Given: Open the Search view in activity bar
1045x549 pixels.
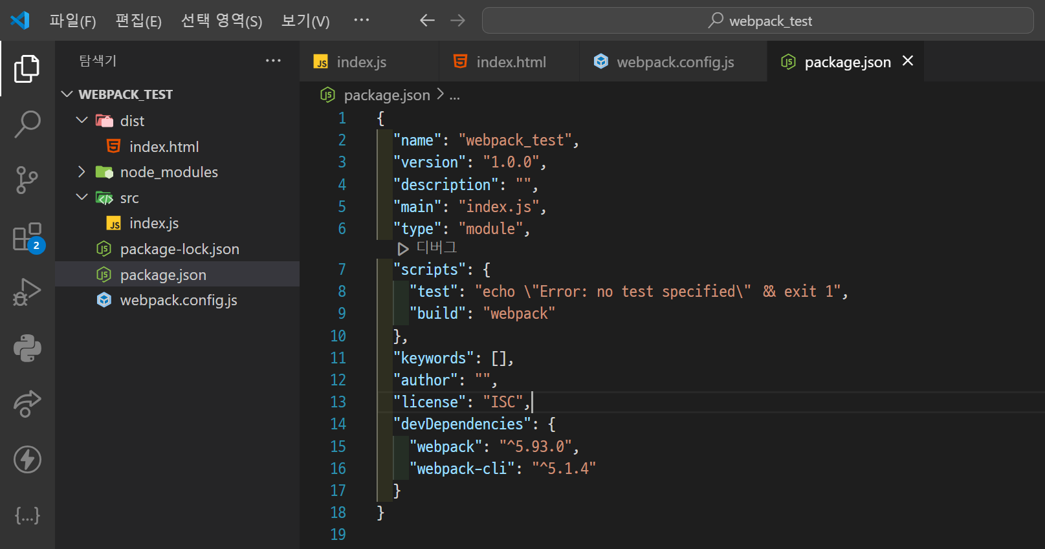Looking at the screenshot, I should [x=27, y=124].
